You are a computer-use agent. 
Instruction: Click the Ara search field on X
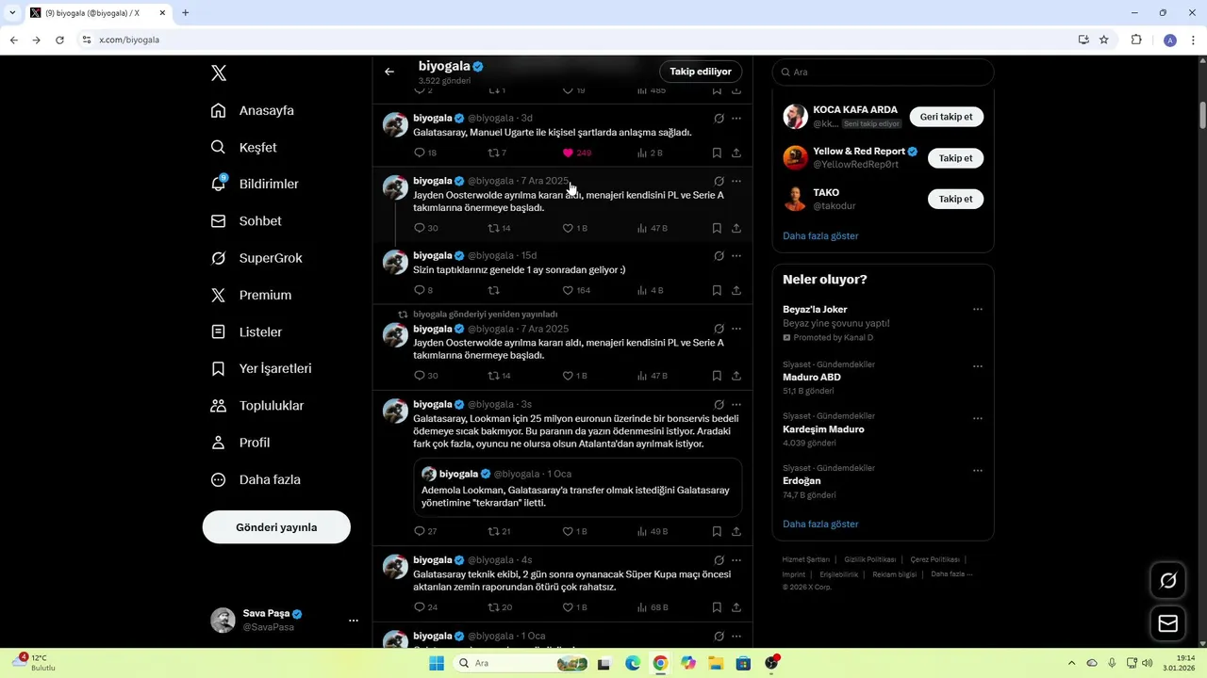click(883, 72)
